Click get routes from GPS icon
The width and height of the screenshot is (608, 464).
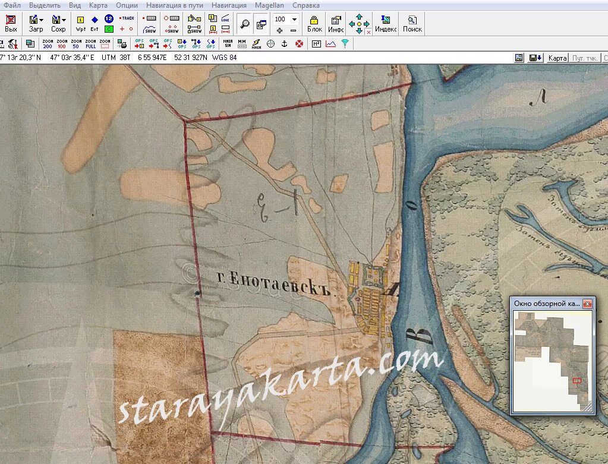[x=196, y=44]
